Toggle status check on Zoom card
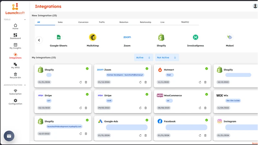This screenshot has width=258, height=145. pos(147,69)
